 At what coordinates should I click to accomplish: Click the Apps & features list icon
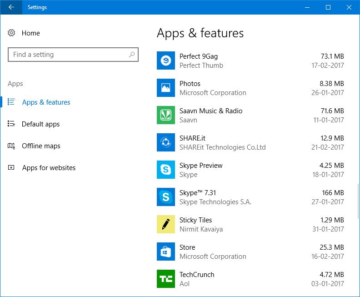point(11,102)
